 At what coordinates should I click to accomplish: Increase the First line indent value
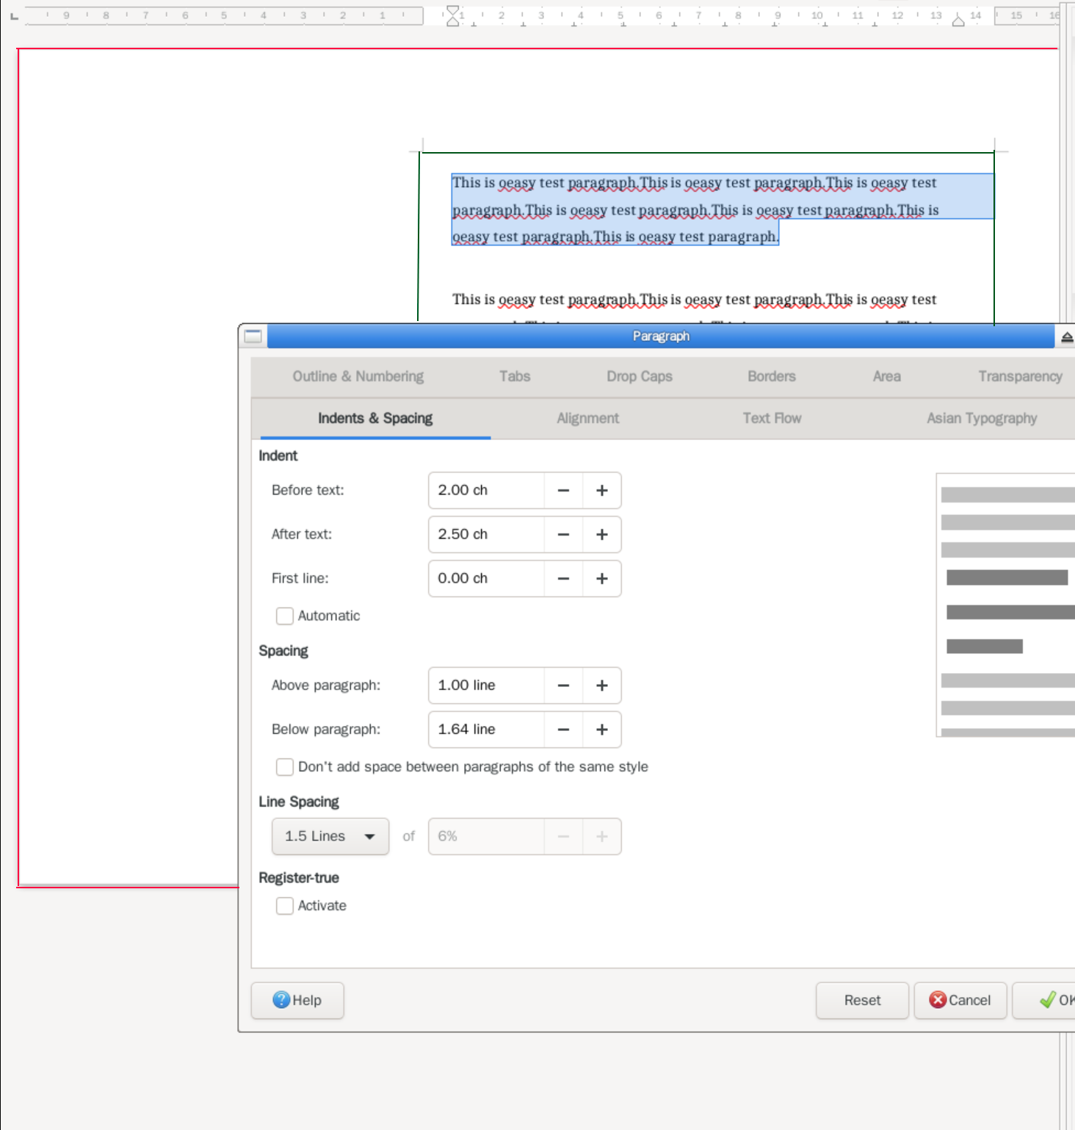click(x=602, y=578)
